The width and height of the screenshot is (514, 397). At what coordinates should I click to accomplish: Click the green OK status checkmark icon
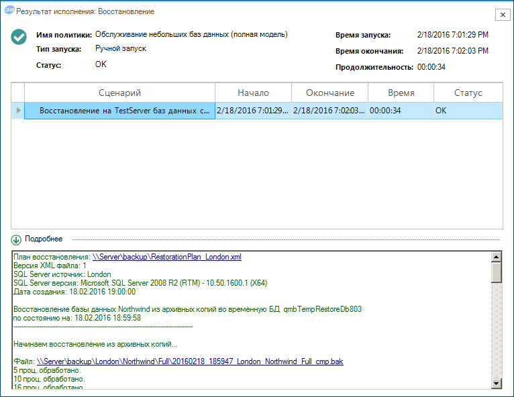pos(19,37)
